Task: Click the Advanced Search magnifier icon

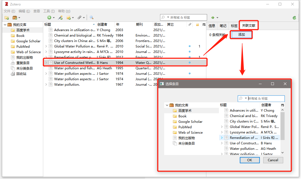Action: pyautogui.click(x=92, y=17)
